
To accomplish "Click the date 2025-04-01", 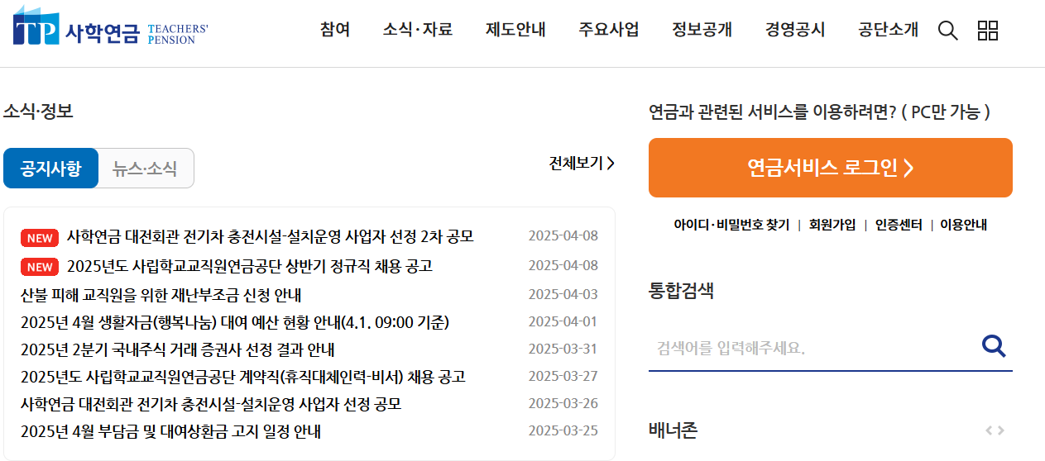I will [x=563, y=321].
